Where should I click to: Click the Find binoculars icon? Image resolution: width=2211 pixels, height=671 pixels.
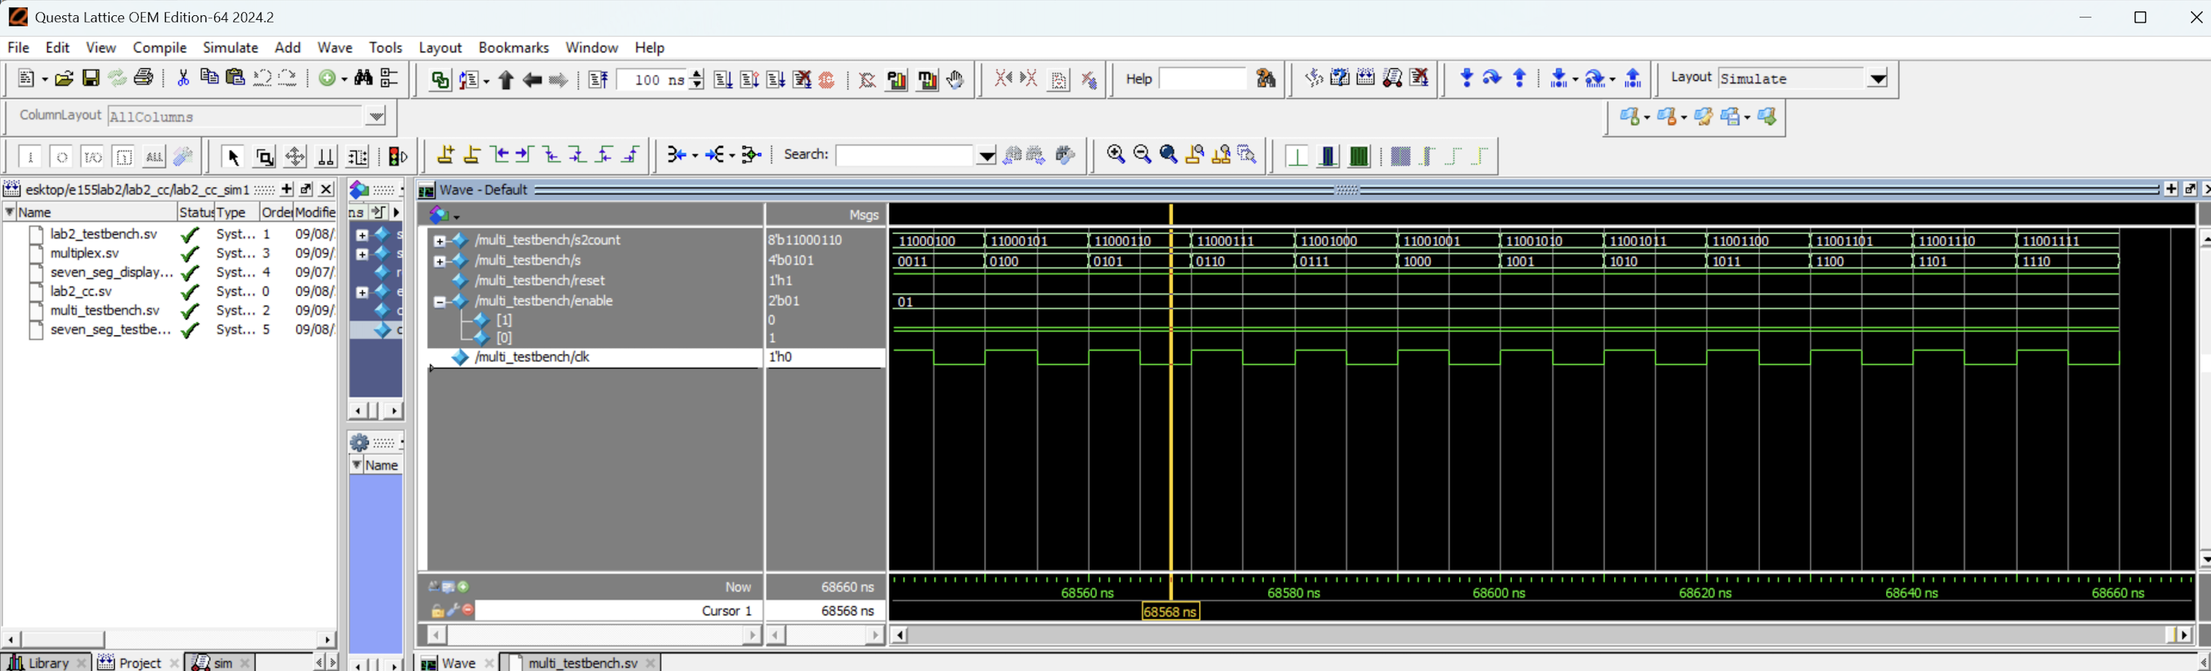pos(363,78)
